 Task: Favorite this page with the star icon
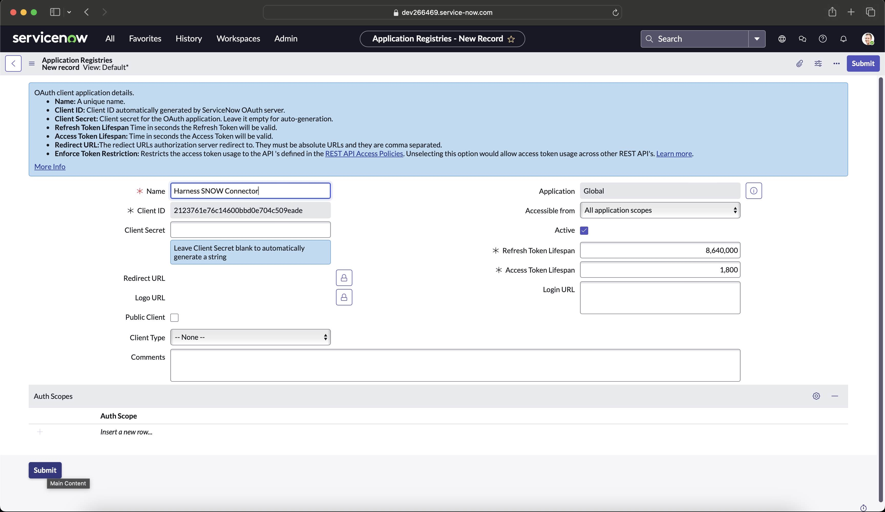point(511,39)
